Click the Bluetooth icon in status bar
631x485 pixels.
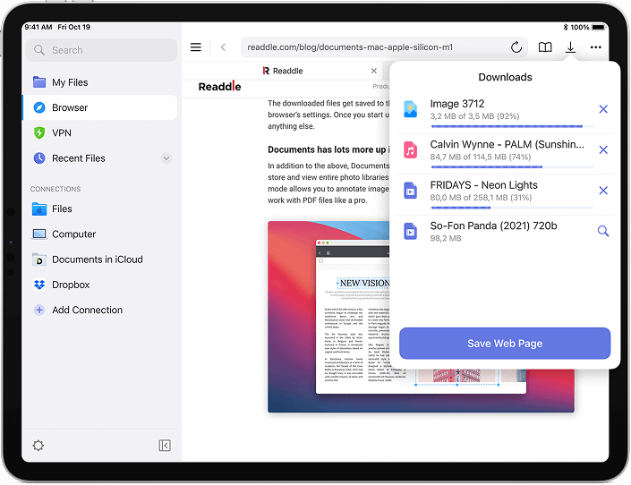[x=566, y=28]
